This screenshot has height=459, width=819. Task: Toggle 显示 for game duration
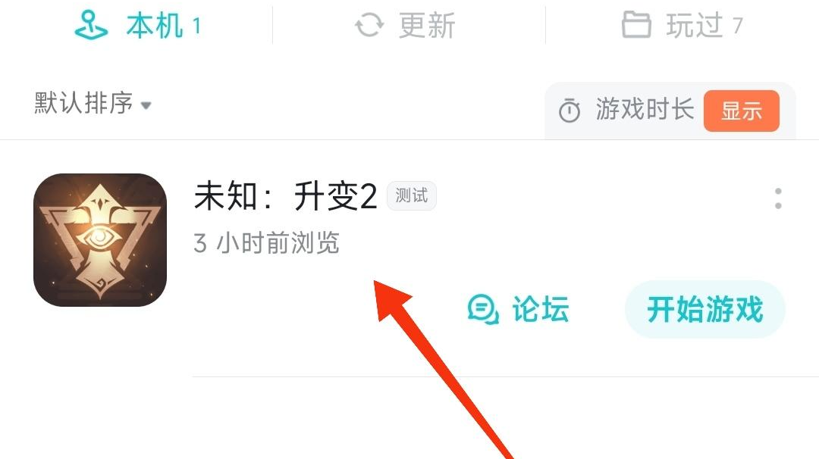741,111
